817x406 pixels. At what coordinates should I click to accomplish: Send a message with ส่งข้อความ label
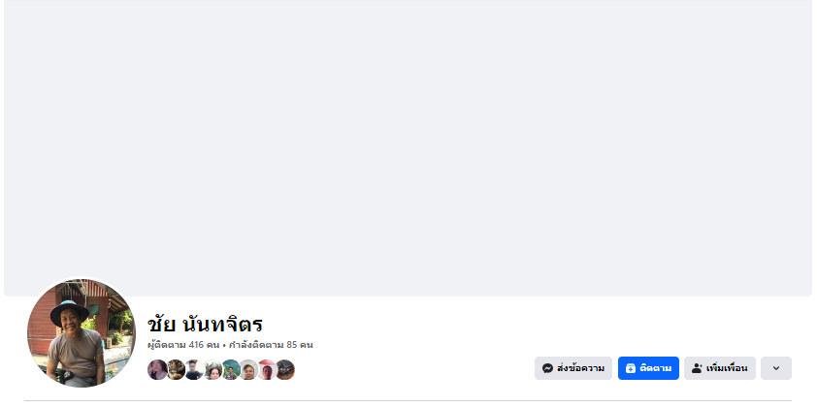click(x=580, y=368)
